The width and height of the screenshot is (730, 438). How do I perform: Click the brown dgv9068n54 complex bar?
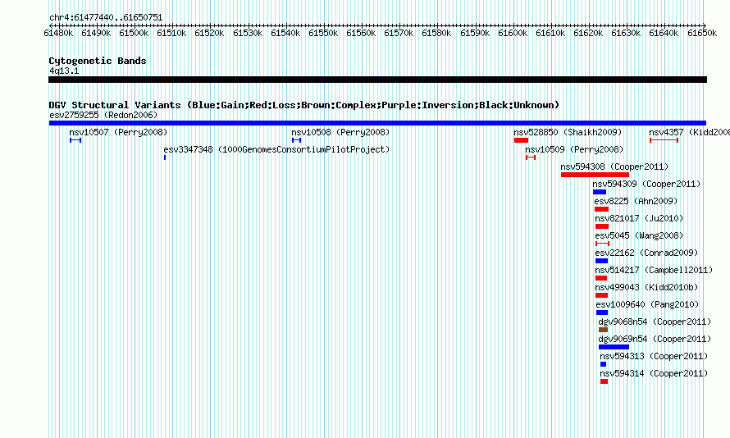pyautogui.click(x=604, y=330)
